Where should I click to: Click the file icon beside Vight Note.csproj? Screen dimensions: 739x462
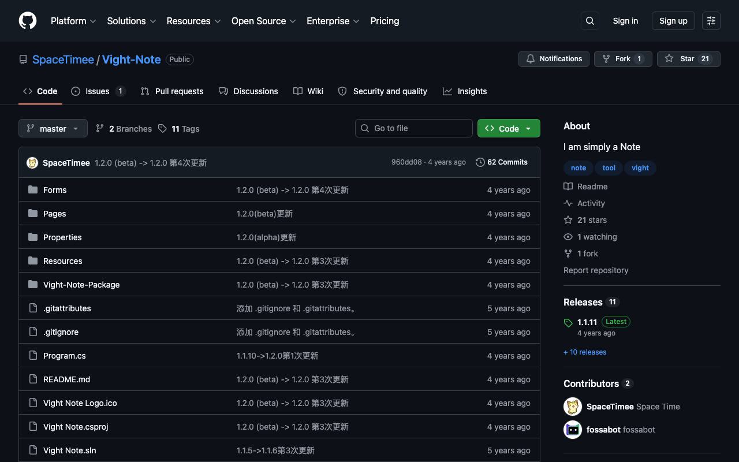[x=33, y=426]
